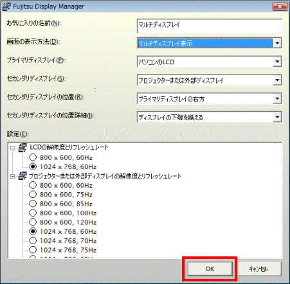The image size is (290, 284).
Task: Choose external display 800 x 600, 120Hz
Action: click(33, 222)
